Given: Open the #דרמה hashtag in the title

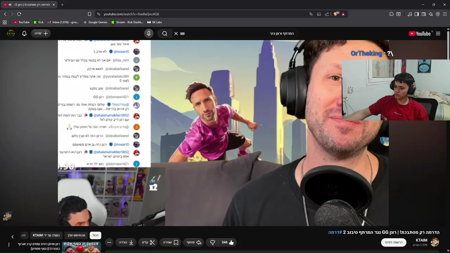Looking at the screenshot, I should [335, 232].
